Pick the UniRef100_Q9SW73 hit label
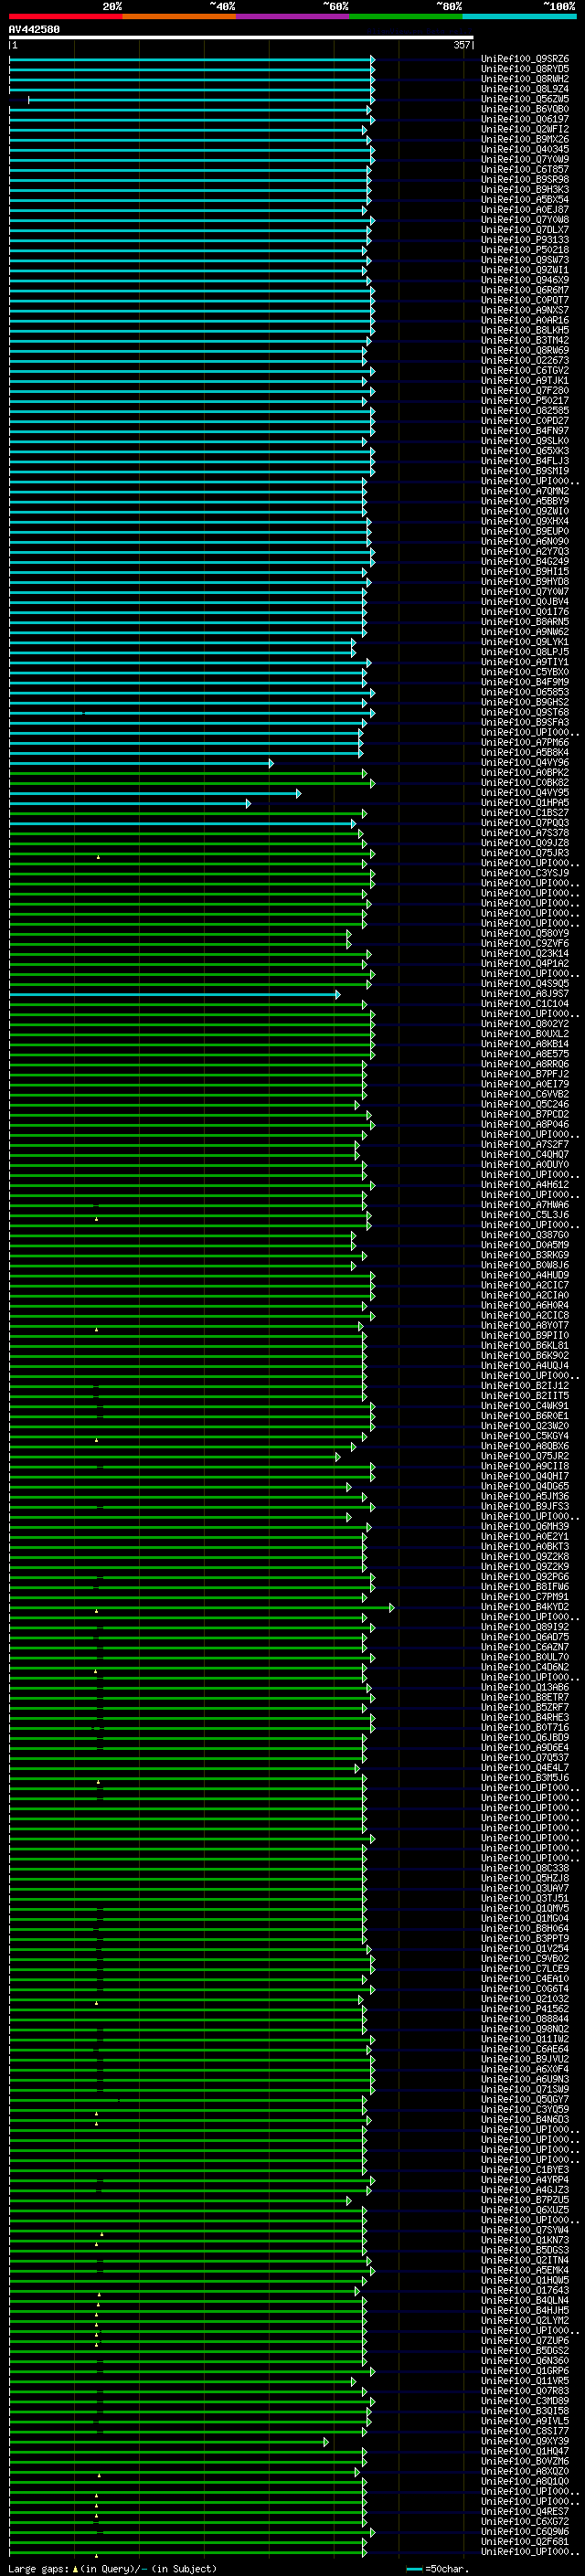The image size is (585, 2576). [525, 260]
